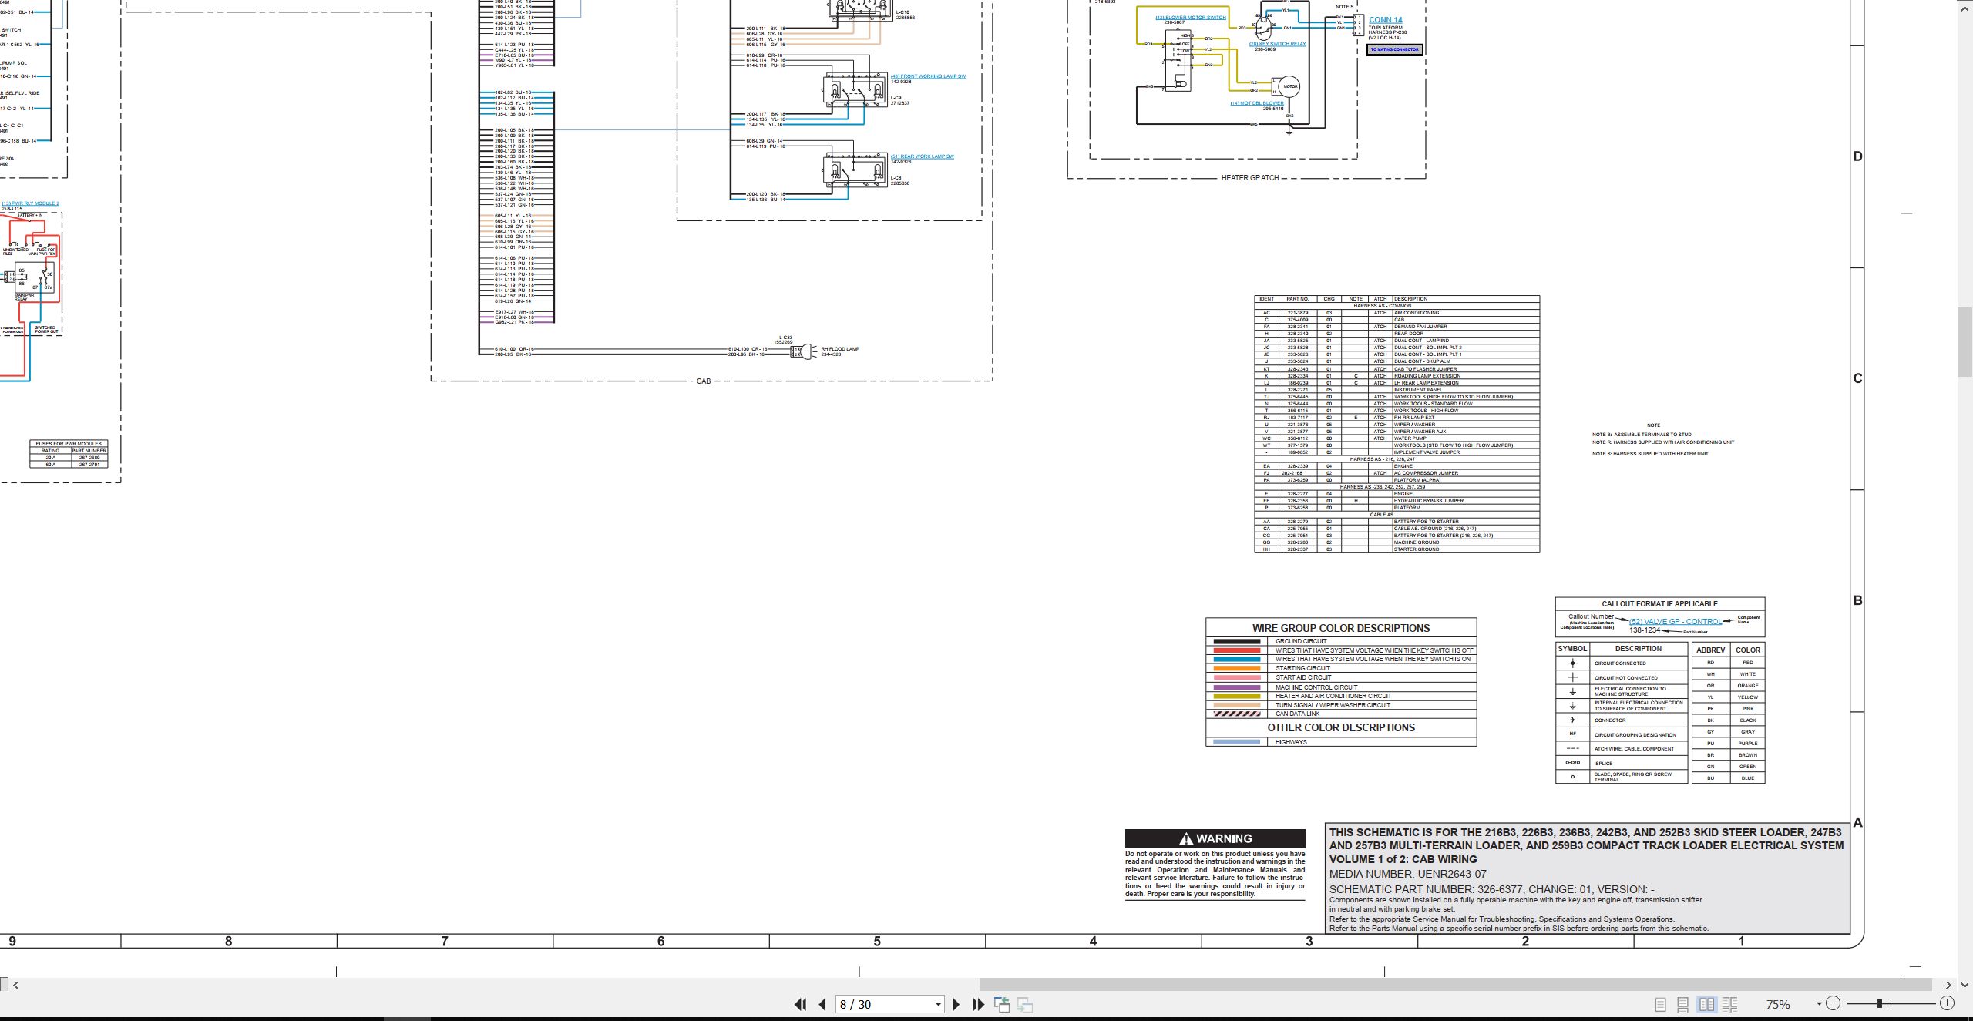1973x1021 pixels.
Task: Toggle two-page continuous scrolling view
Action: coord(1730,1004)
